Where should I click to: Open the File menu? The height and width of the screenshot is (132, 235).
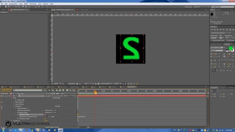2,4
